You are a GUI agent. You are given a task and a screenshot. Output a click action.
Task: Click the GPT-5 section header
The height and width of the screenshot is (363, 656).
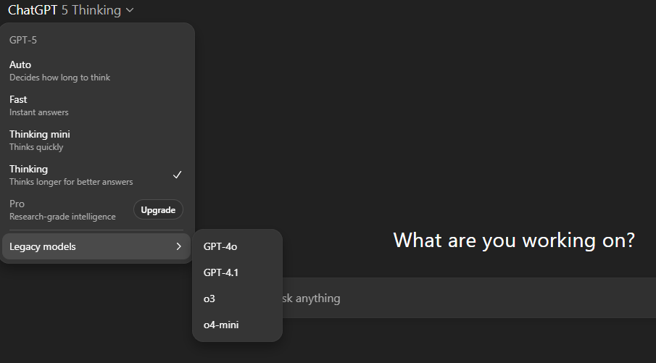pos(23,40)
